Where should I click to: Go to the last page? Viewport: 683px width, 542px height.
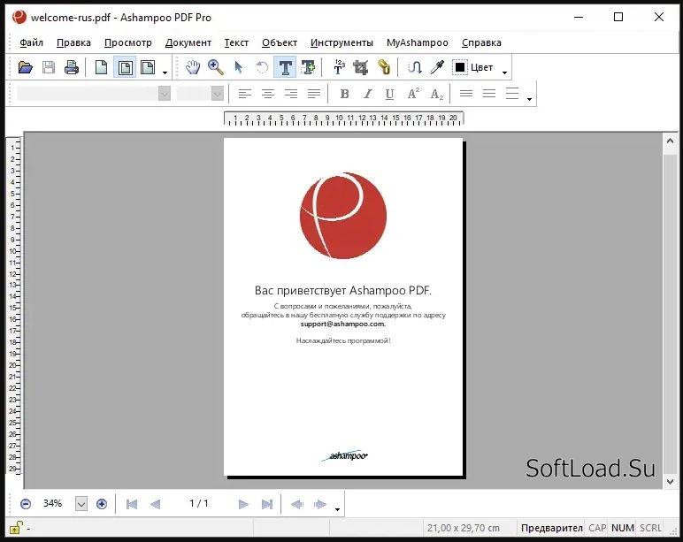point(267,504)
